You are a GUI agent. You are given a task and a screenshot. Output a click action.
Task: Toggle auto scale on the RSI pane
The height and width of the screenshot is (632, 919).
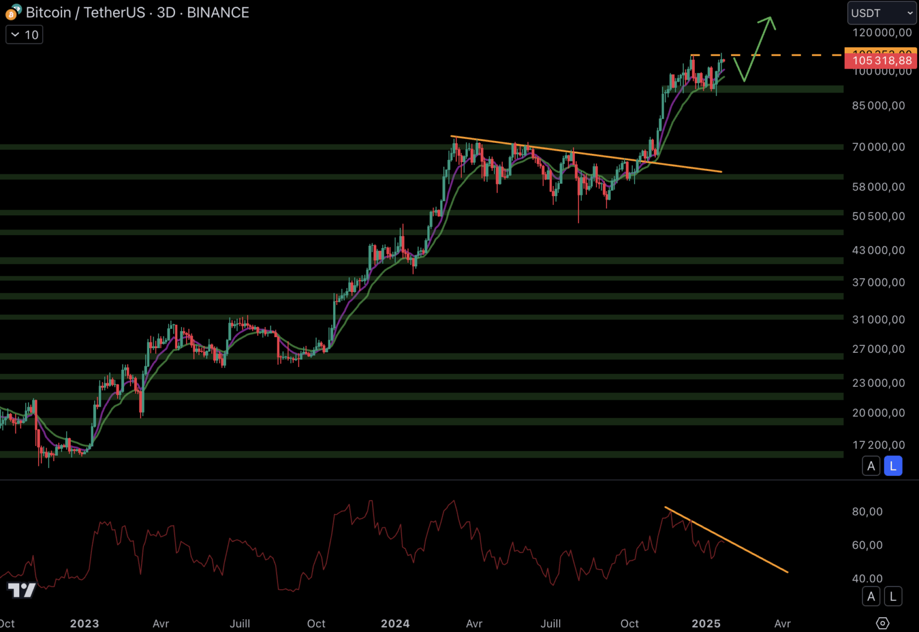pos(871,596)
